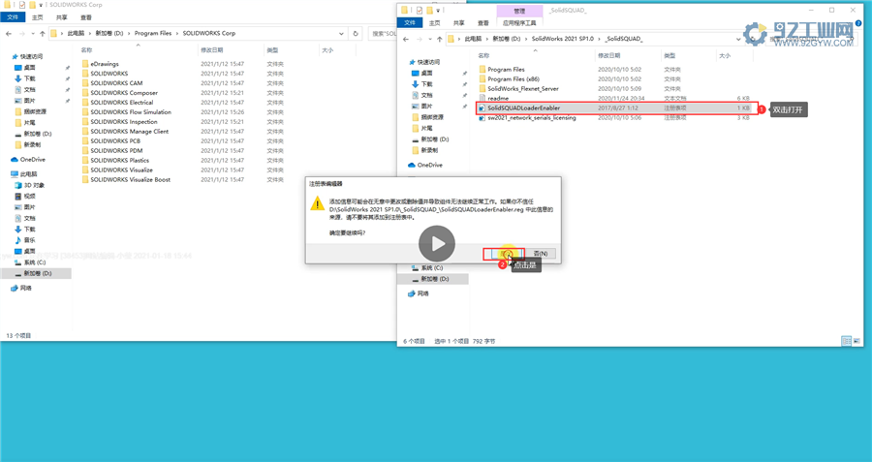Image resolution: width=872 pixels, height=462 pixels.
Task: Open 应用程序工具 tab in _SolidSQUAD_ window
Action: click(519, 23)
